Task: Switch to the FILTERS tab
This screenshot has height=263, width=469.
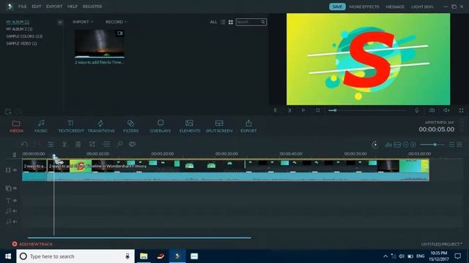Action: 130,126
